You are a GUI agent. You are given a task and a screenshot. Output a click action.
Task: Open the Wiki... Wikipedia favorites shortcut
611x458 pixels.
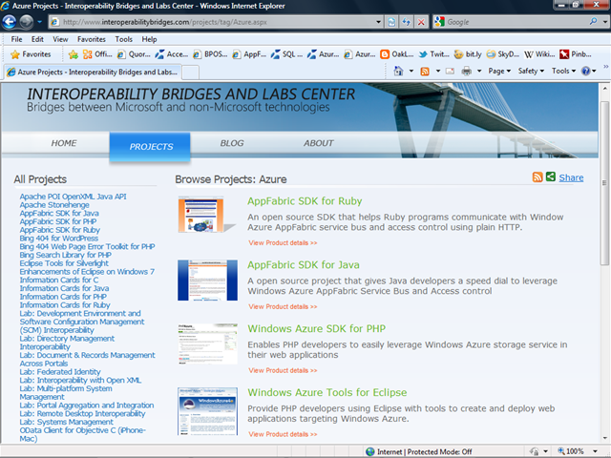pyautogui.click(x=539, y=54)
